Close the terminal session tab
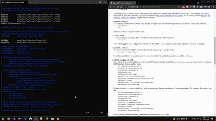This screenshot has height=121, width=216. pyautogui.click(x=26, y=2)
